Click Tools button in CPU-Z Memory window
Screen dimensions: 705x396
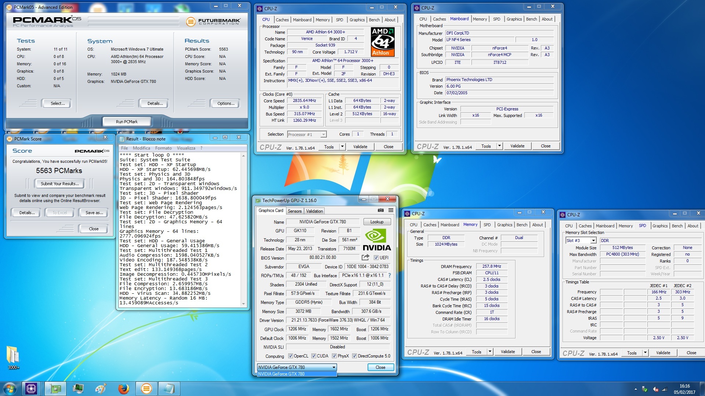tap(477, 352)
